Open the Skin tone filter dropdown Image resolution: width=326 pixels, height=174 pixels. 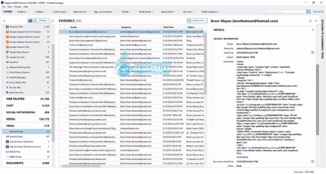click(x=188, y=12)
